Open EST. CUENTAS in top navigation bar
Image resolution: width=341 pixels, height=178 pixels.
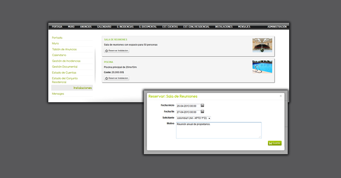170,27
